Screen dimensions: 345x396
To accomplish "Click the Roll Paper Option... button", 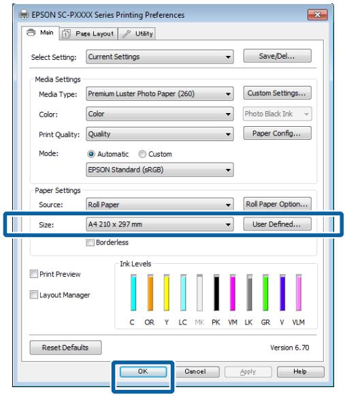I will pos(277,204).
